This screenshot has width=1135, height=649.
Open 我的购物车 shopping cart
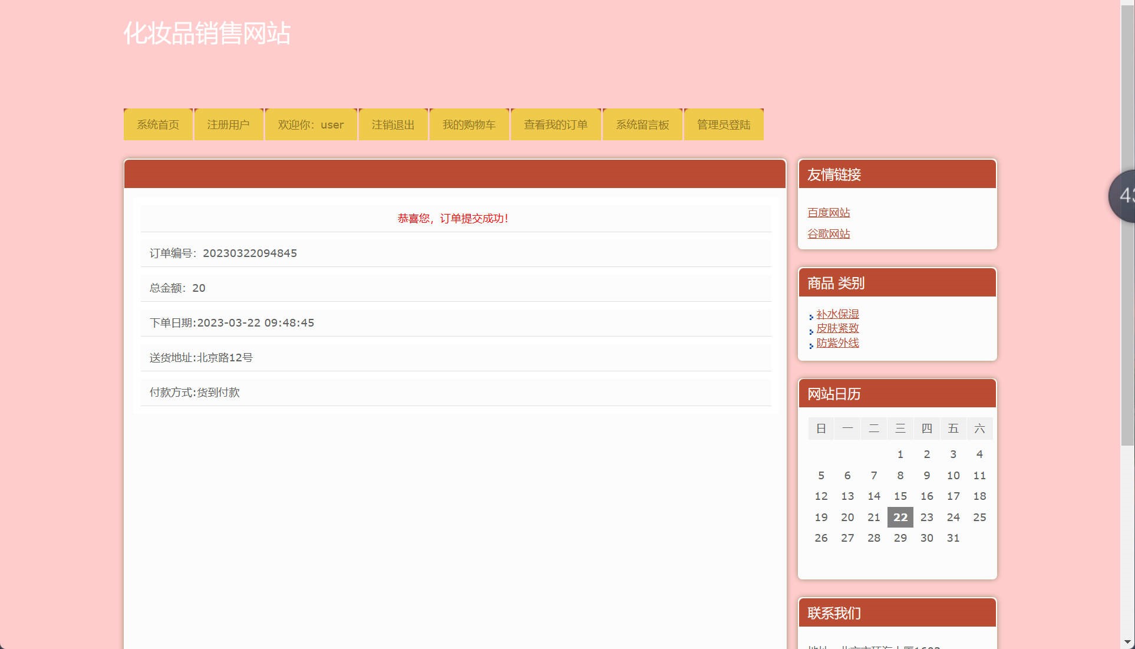click(x=468, y=124)
